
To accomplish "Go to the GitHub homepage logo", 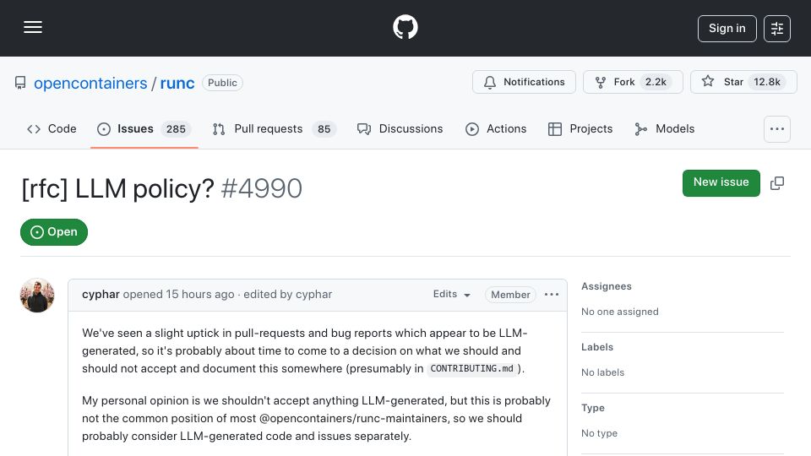I will coord(405,27).
